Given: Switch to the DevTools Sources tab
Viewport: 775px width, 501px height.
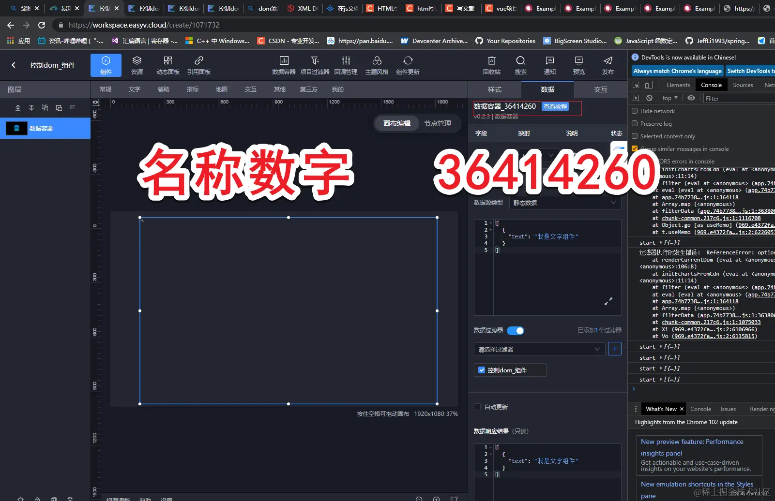Looking at the screenshot, I should (743, 85).
